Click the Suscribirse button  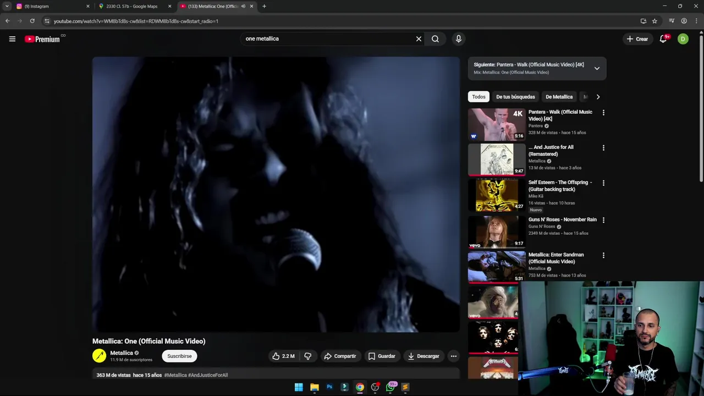coord(179,356)
